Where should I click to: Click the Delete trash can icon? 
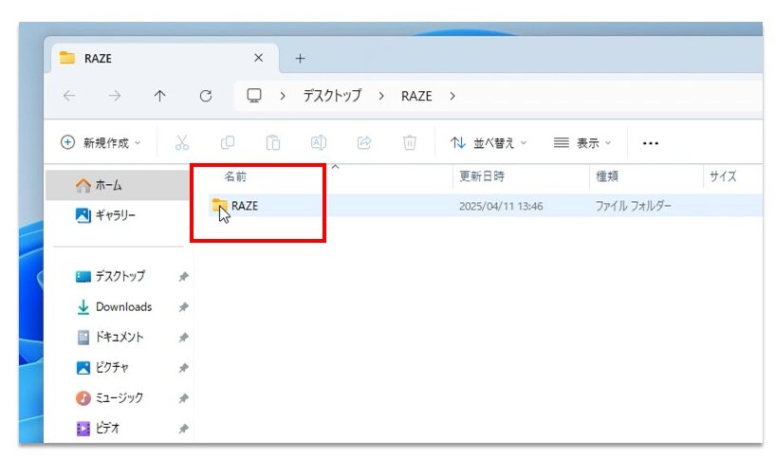pyautogui.click(x=410, y=142)
